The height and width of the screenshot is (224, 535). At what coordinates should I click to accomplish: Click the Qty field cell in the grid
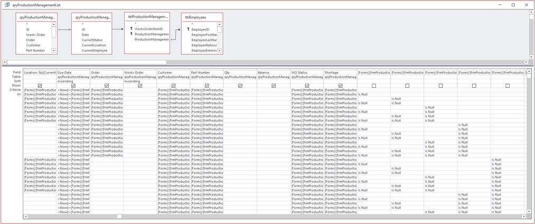(240, 73)
